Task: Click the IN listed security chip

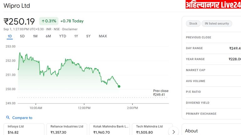Action: pyautogui.click(x=217, y=23)
